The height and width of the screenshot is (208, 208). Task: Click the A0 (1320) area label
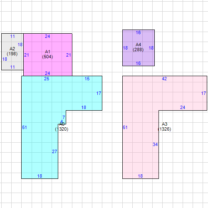pyautogui.click(x=62, y=126)
